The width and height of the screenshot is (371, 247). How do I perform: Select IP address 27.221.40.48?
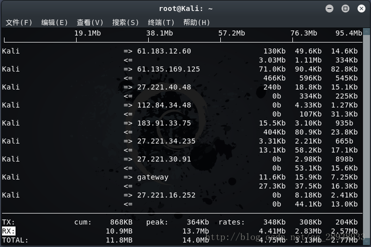[x=164, y=87]
